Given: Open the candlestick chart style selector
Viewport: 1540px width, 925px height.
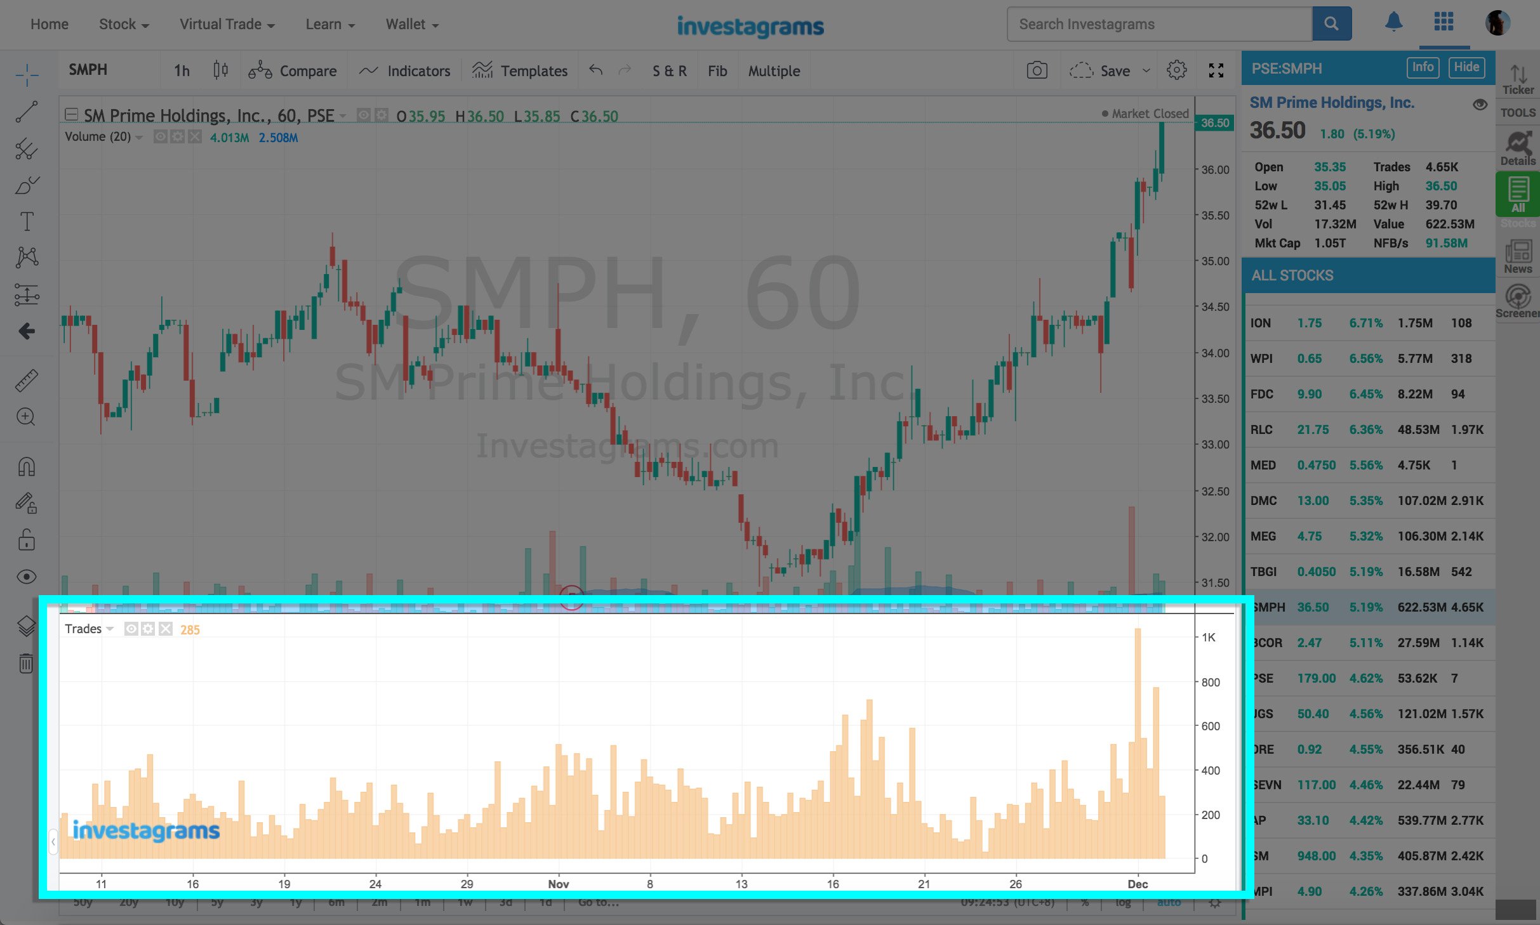Looking at the screenshot, I should pos(220,70).
